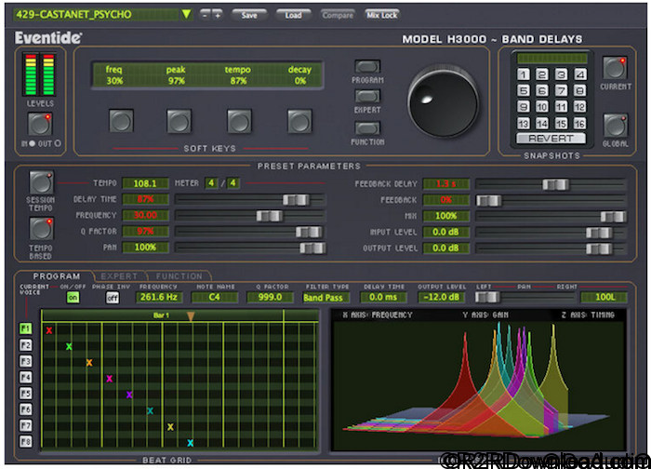This screenshot has height=469, width=651.
Task: Click the Save button
Action: pos(249,15)
